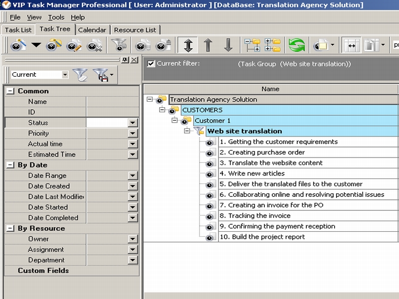Click the Move Up arrow icon
This screenshot has width=399, height=299.
(x=208, y=45)
